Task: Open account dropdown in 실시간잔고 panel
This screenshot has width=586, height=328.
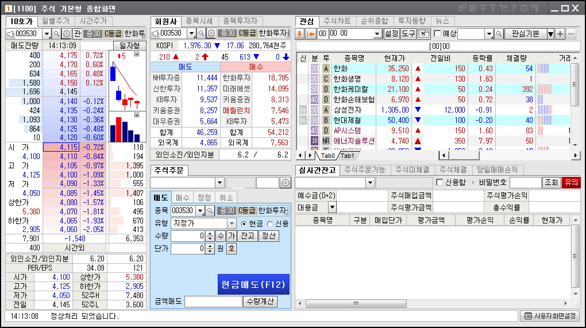Action: pos(371,183)
